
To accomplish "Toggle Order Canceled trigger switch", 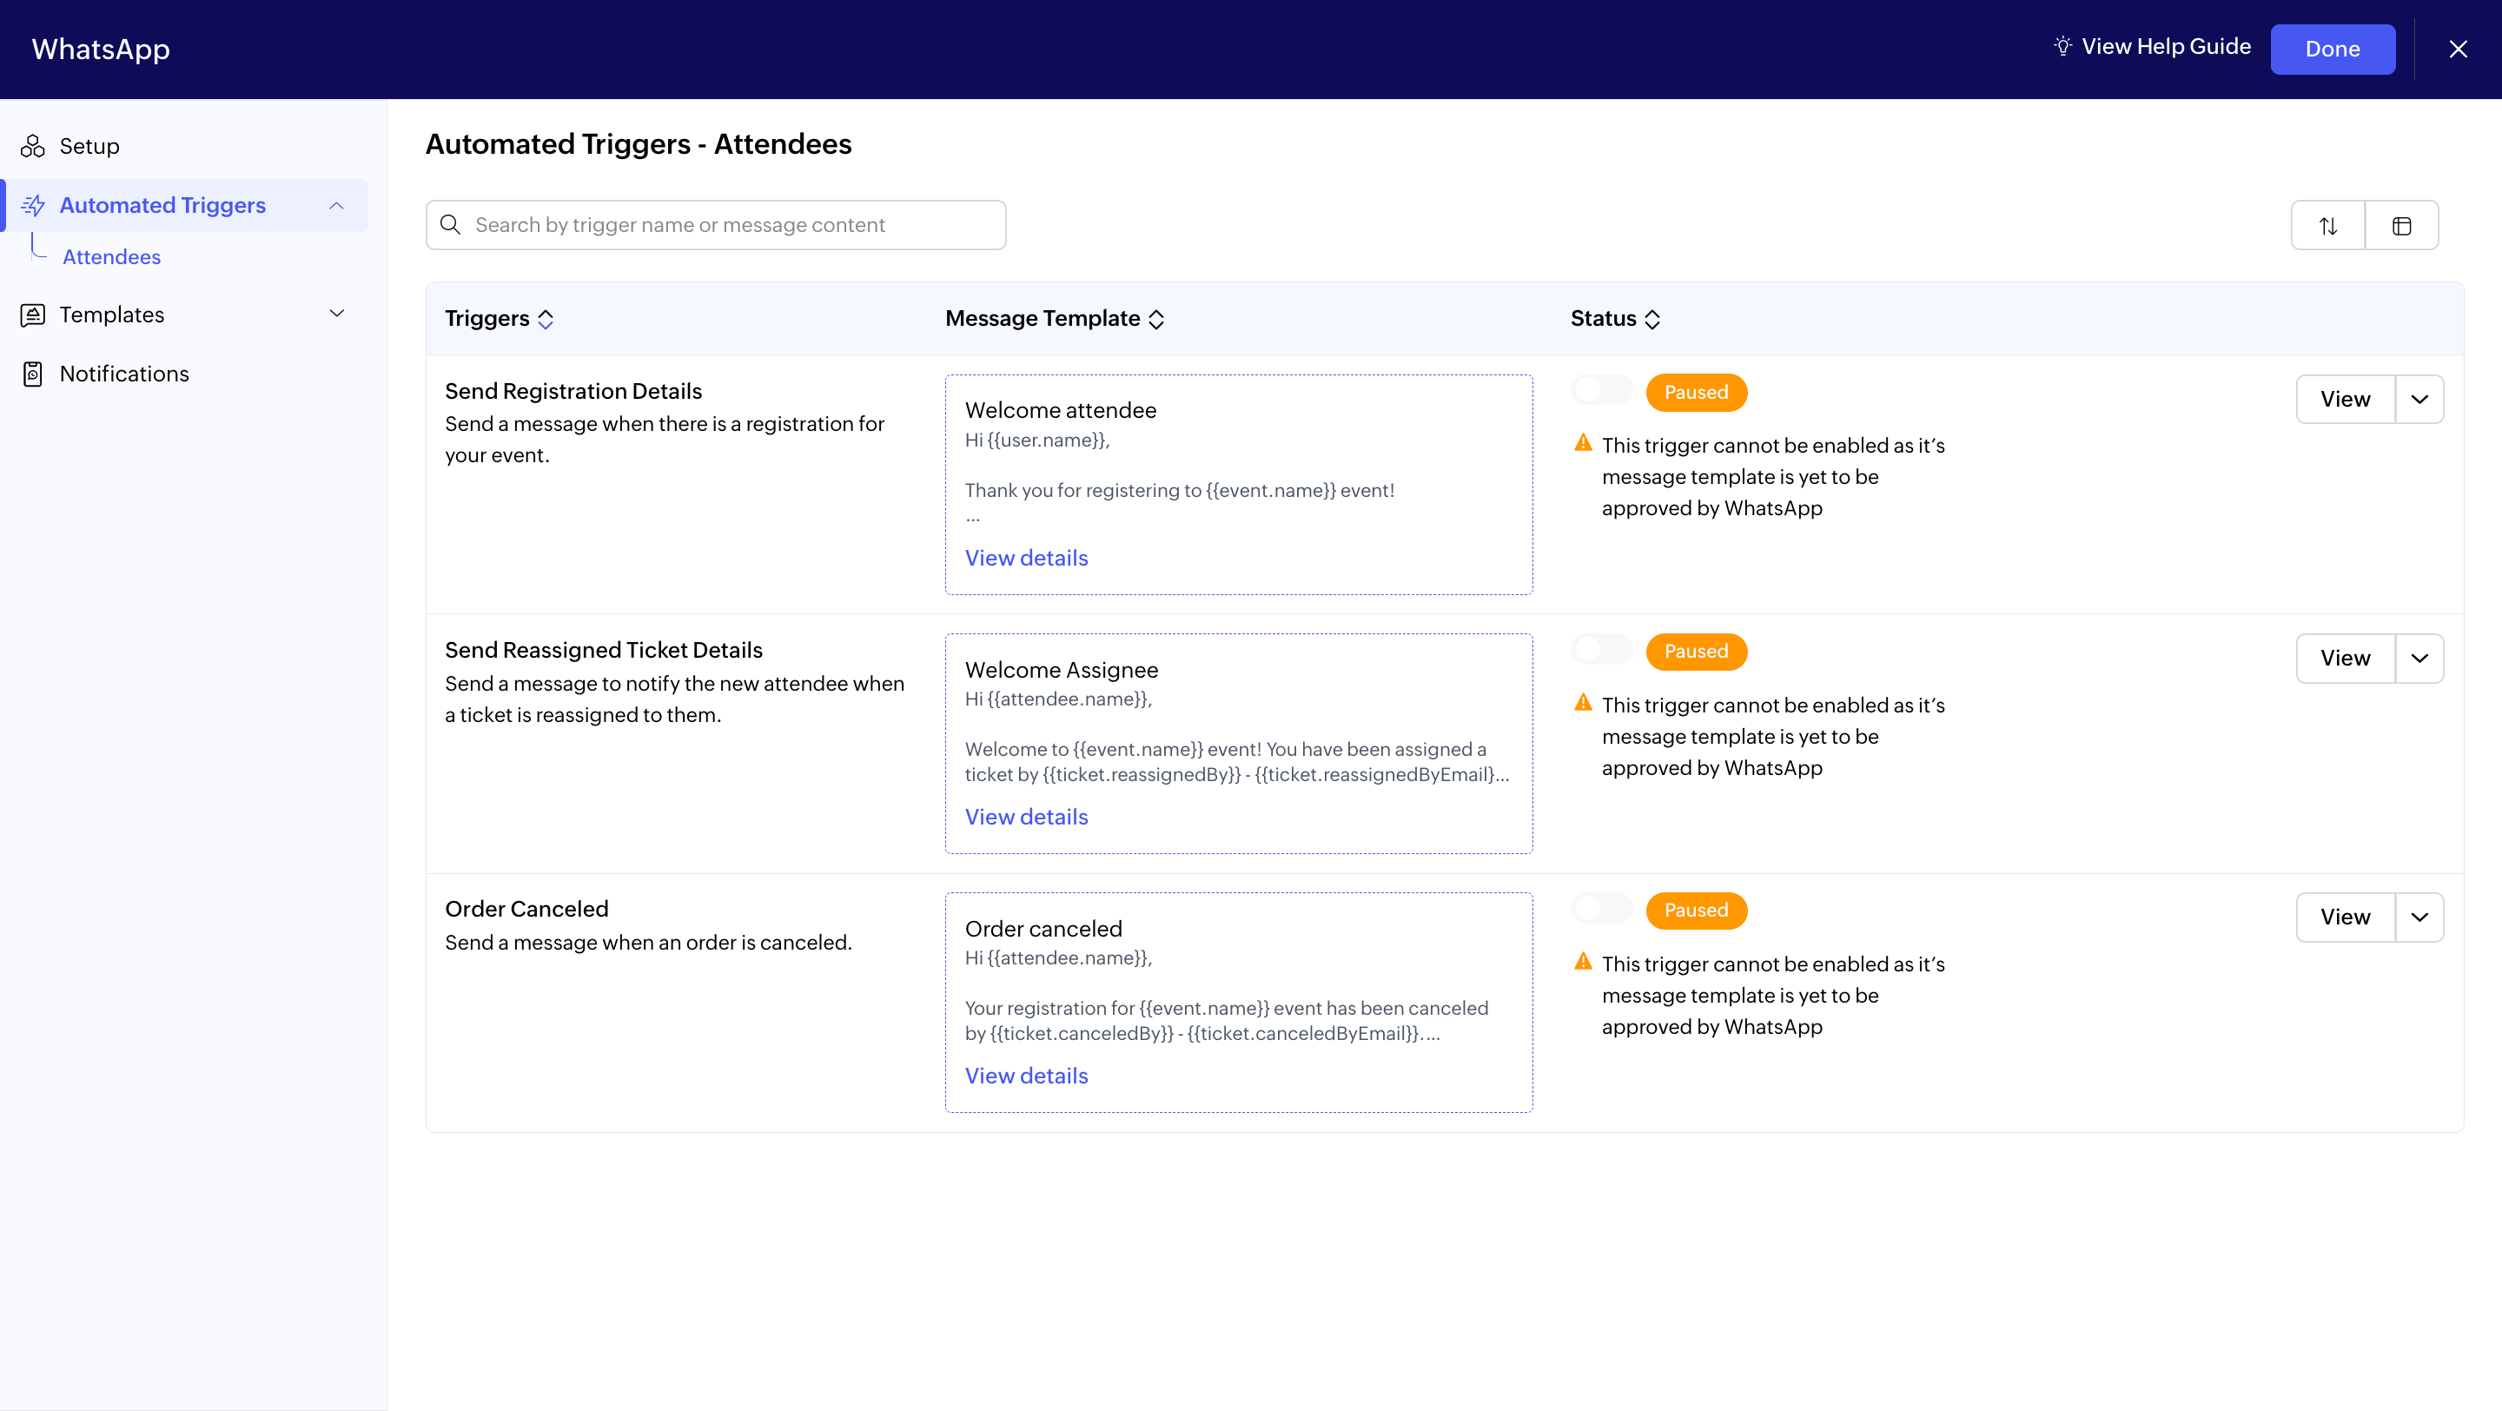I will pyautogui.click(x=1602, y=909).
